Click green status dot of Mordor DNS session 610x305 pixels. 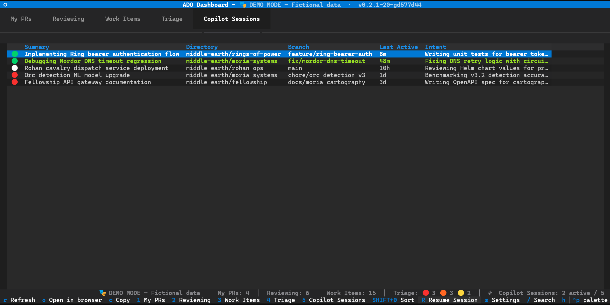click(x=15, y=61)
